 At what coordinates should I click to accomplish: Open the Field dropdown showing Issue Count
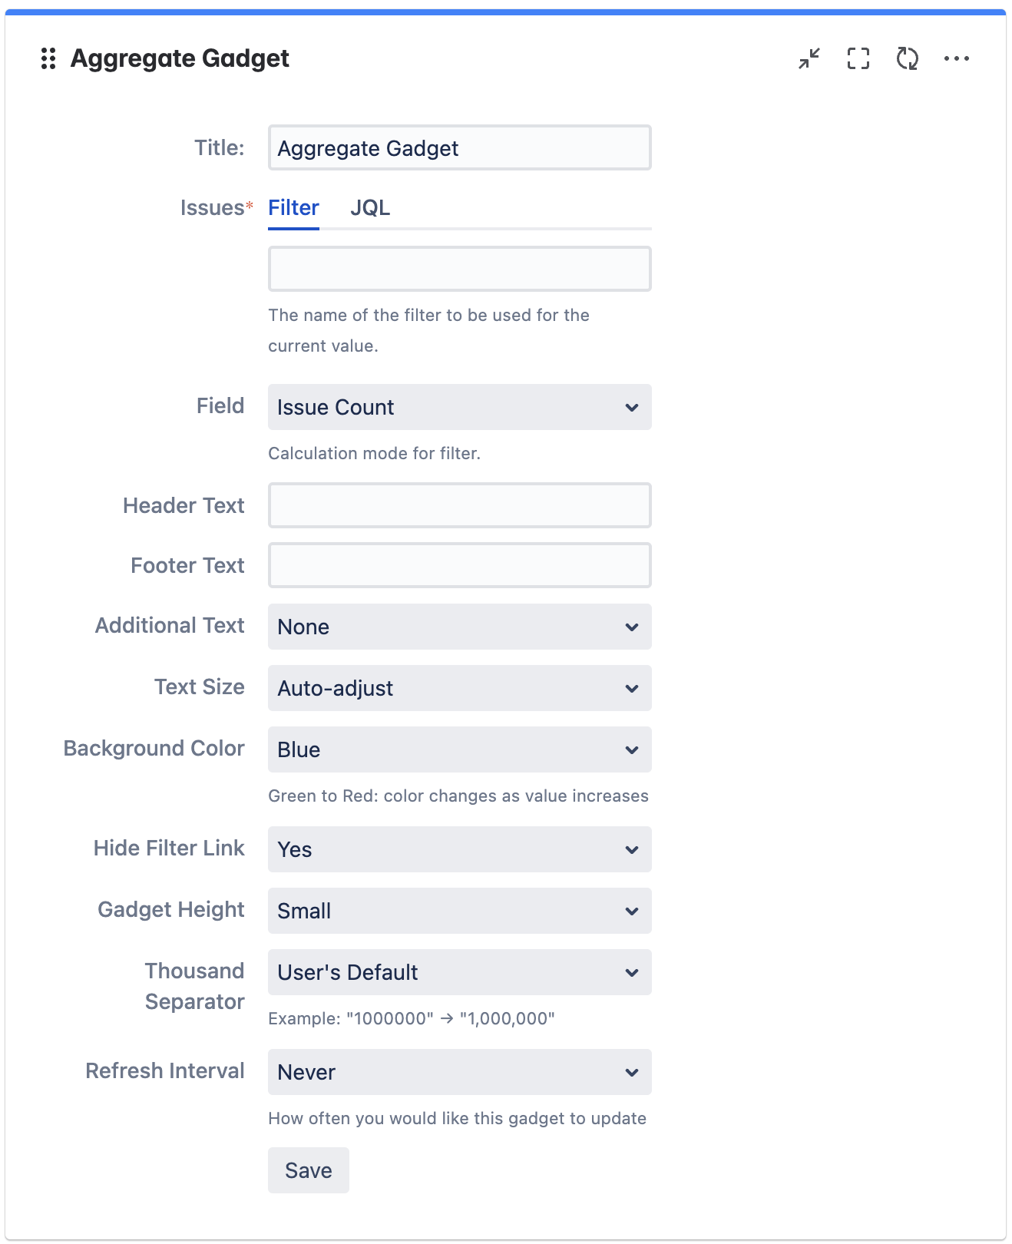(459, 408)
